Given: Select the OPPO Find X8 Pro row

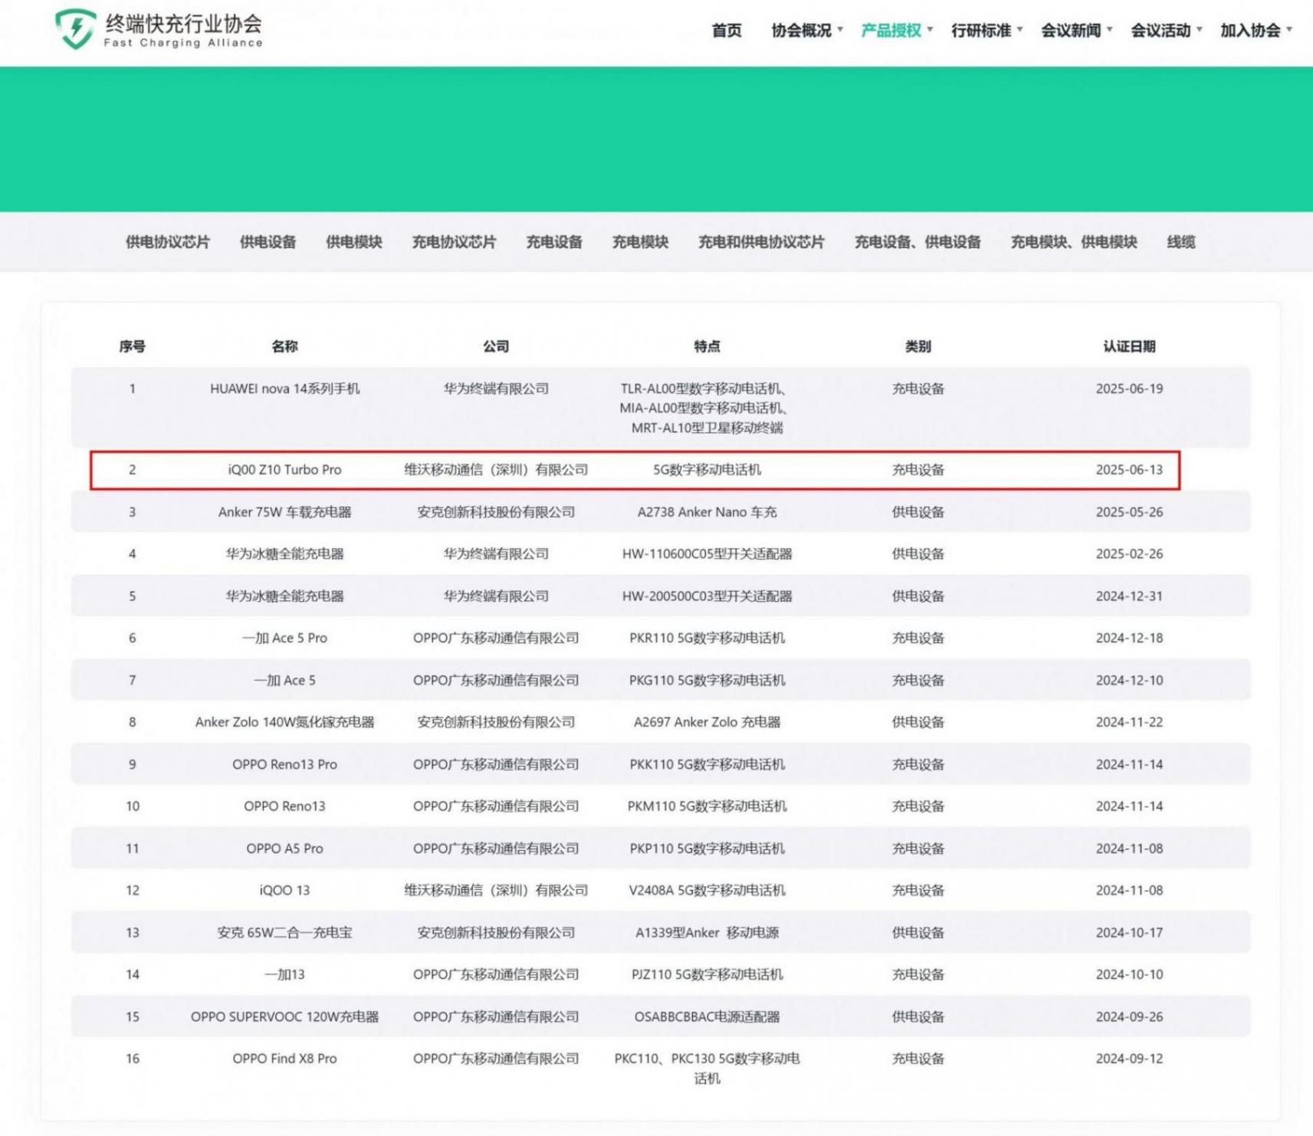Looking at the screenshot, I should (x=284, y=1059).
